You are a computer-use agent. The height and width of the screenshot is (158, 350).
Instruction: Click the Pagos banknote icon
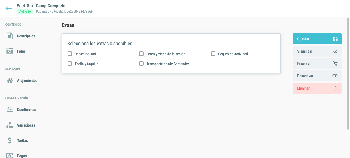coord(10,156)
